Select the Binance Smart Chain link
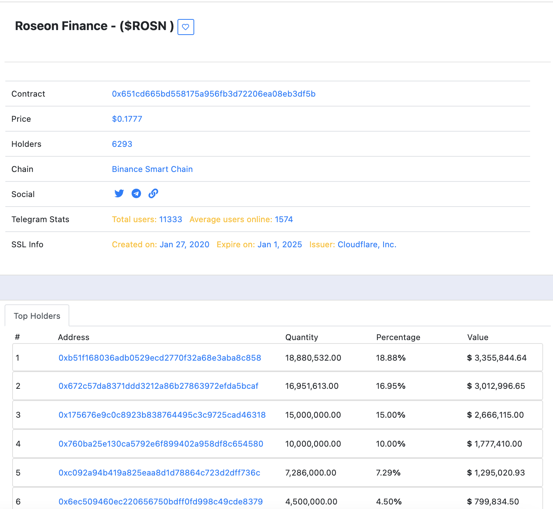 (x=152, y=169)
